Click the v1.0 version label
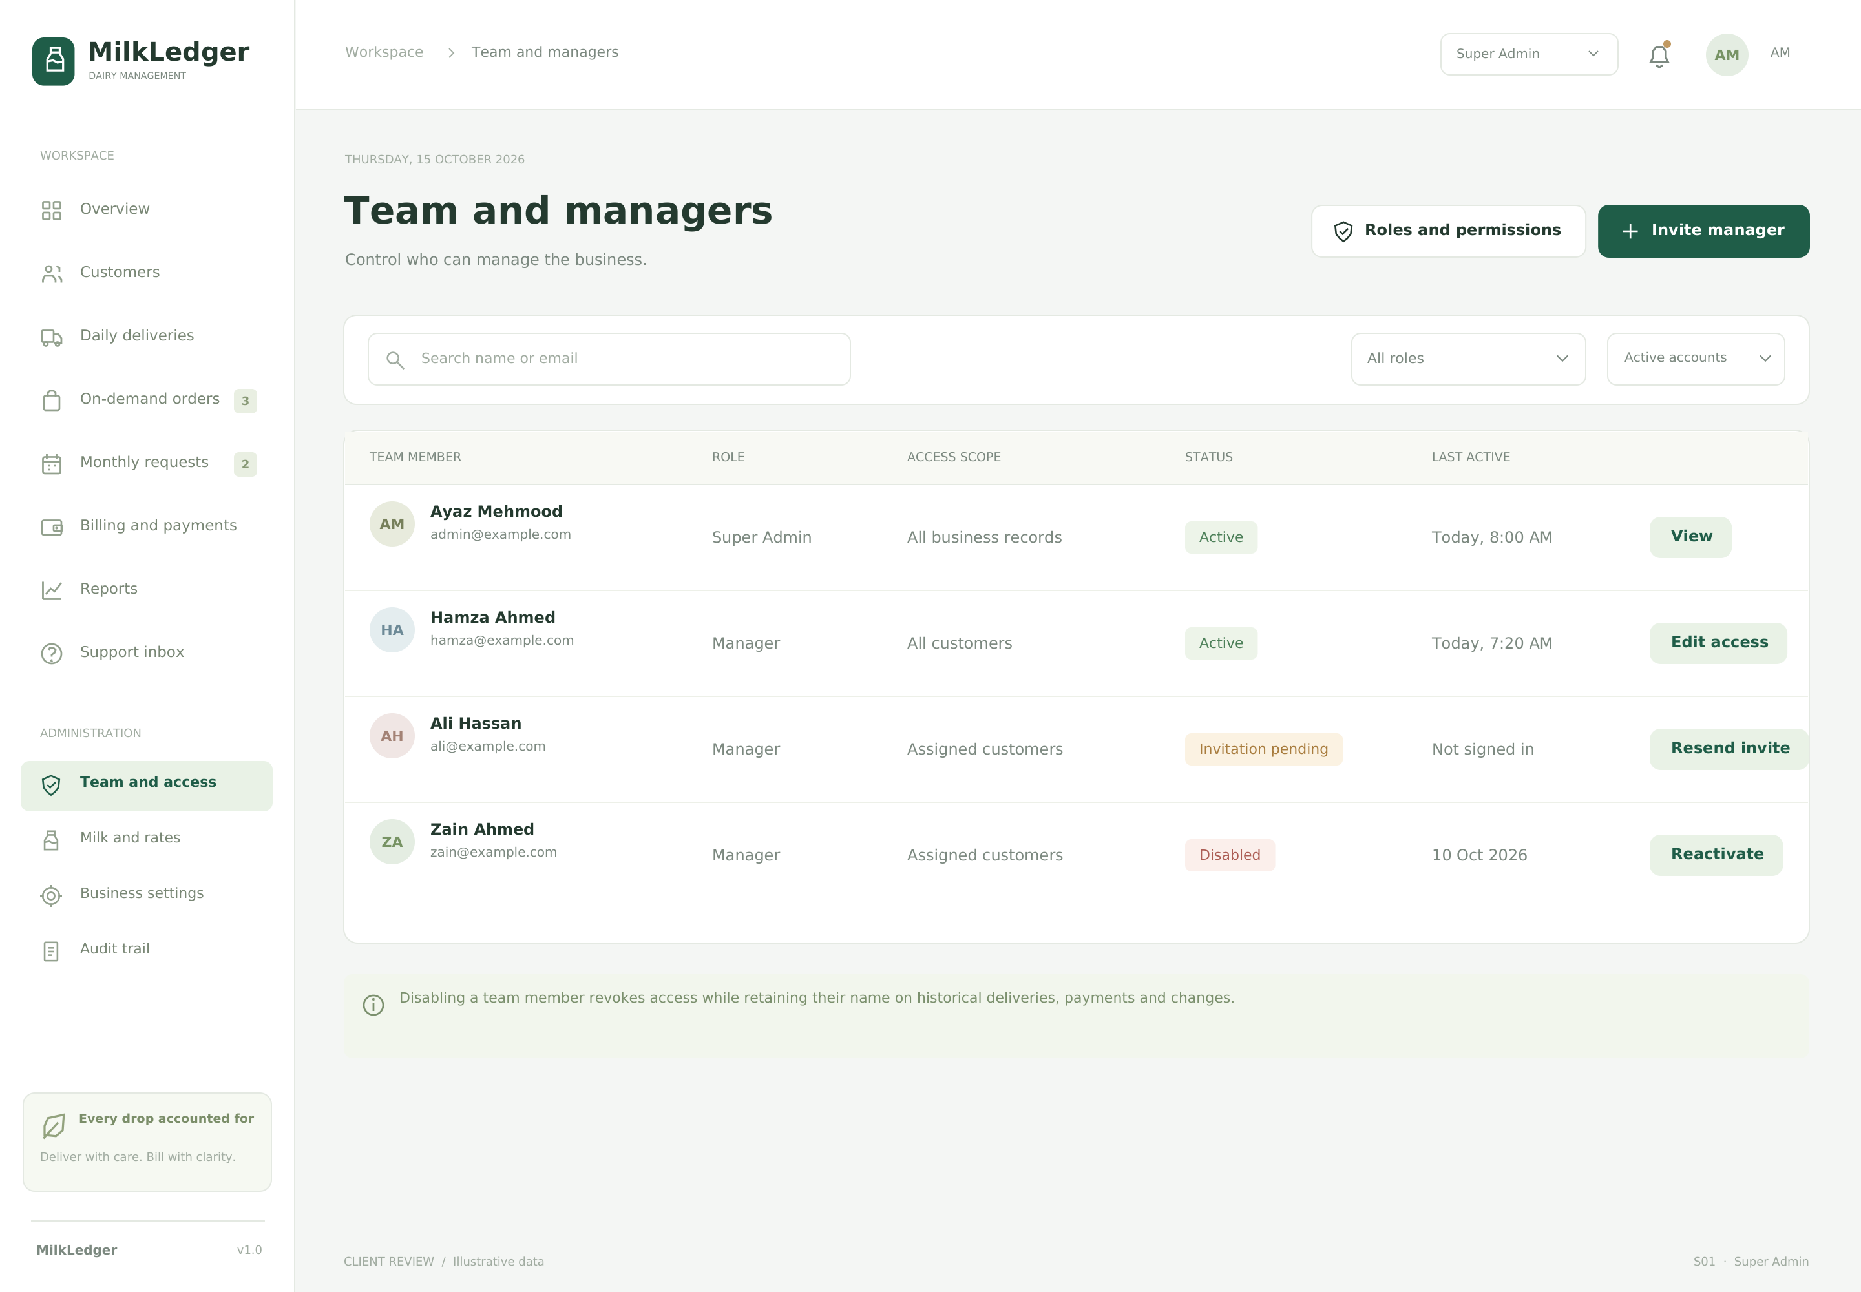 pos(249,1250)
